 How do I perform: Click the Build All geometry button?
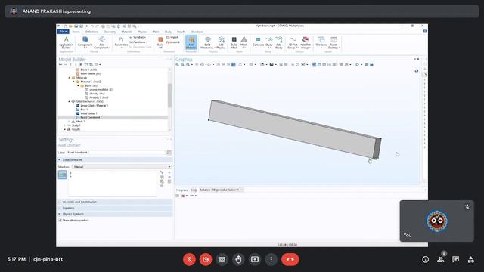pyautogui.click(x=160, y=42)
